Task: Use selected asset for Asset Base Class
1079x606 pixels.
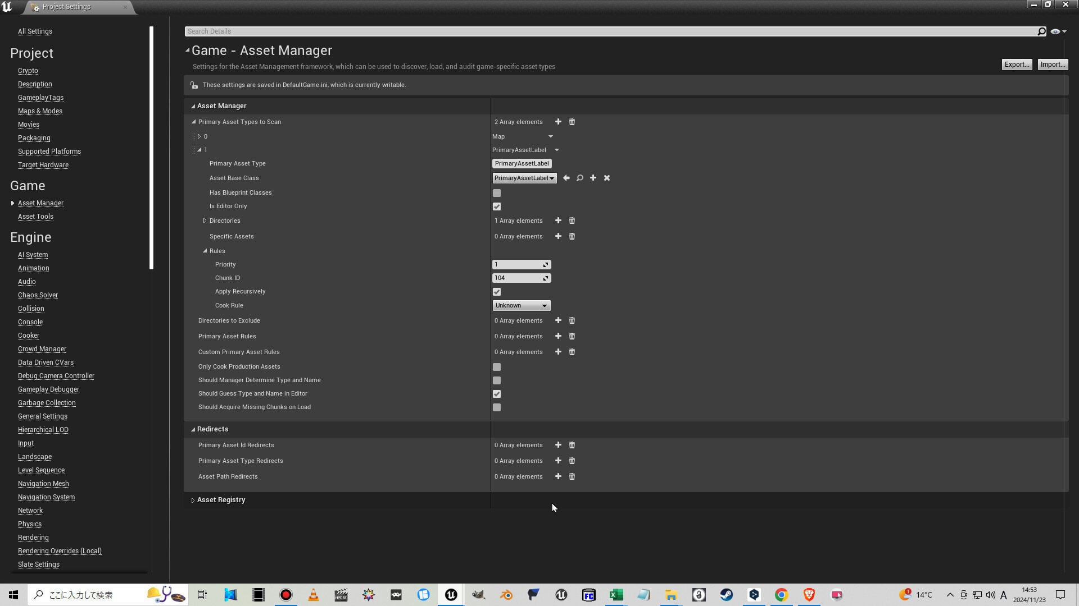Action: click(566, 178)
